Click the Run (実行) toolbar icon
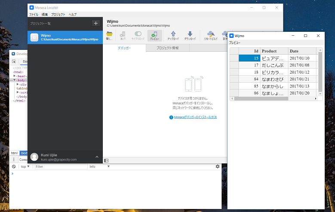The width and height of the screenshot is (335, 212). tap(123, 34)
